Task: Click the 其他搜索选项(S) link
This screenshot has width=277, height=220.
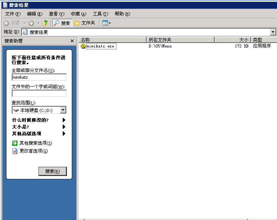Action: 35,143
